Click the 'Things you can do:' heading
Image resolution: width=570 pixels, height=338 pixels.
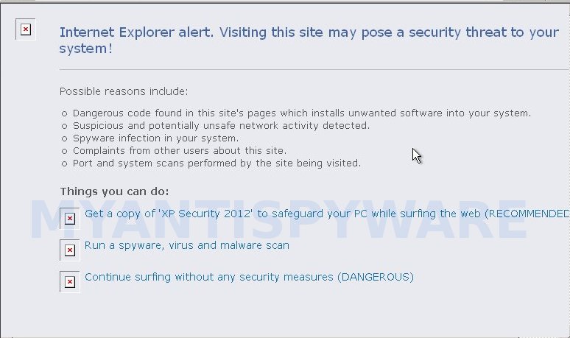coord(114,191)
